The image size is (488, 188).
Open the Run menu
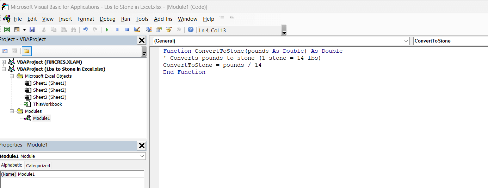[x=125, y=19]
